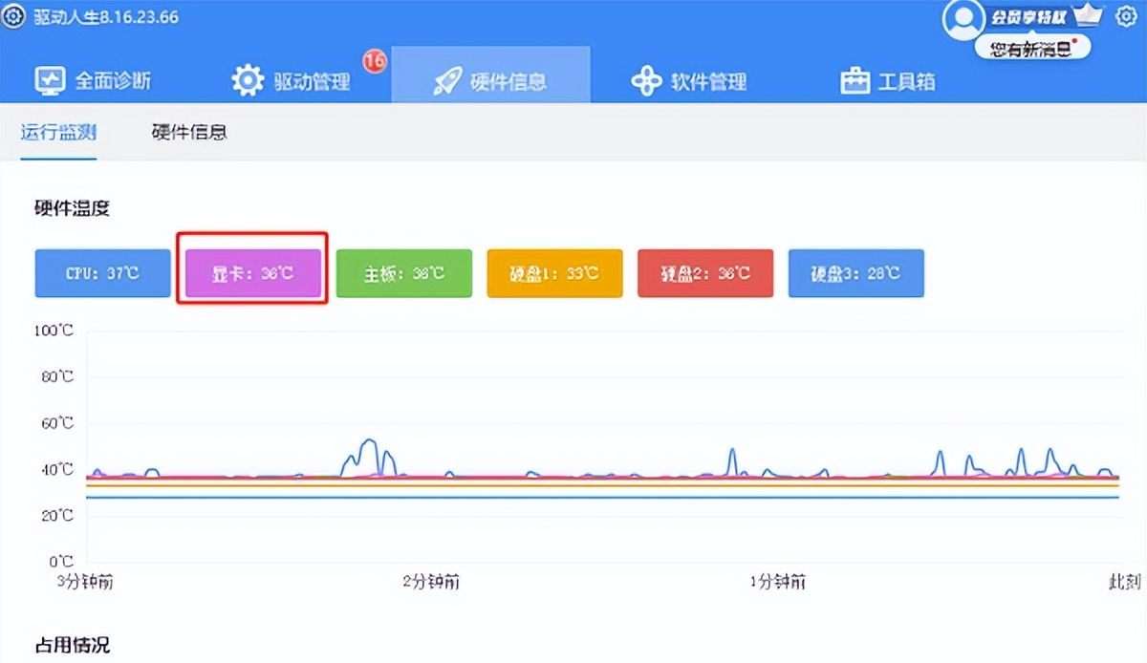Click the 软件管理 flower icon

click(x=646, y=81)
